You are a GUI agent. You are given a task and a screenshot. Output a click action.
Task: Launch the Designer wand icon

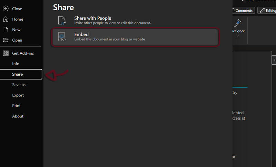pyautogui.click(x=238, y=23)
